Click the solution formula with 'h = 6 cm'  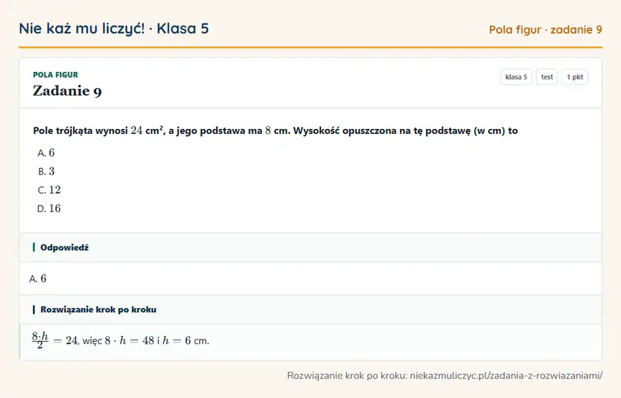click(121, 340)
